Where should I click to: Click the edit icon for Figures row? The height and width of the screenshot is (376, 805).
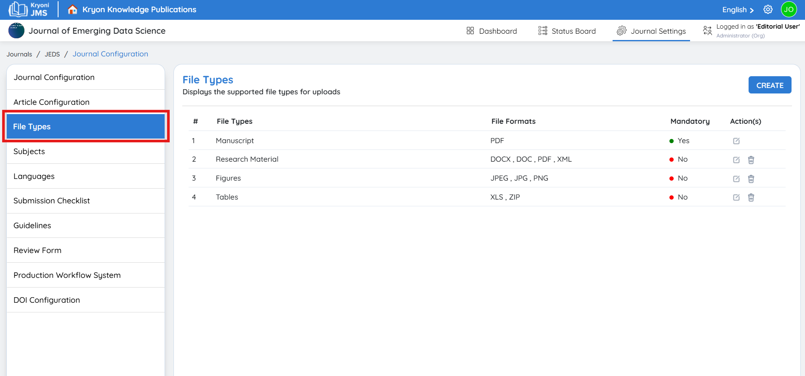(x=736, y=179)
